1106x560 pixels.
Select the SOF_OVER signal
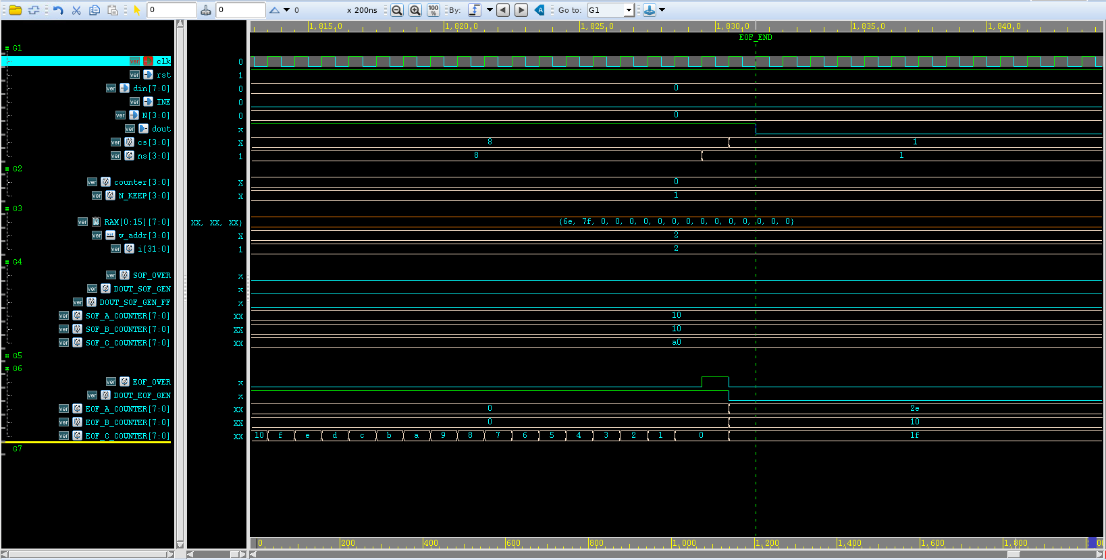coord(152,275)
